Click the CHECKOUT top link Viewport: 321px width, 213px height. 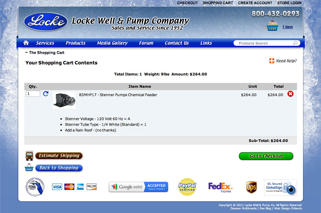pyautogui.click(x=187, y=3)
